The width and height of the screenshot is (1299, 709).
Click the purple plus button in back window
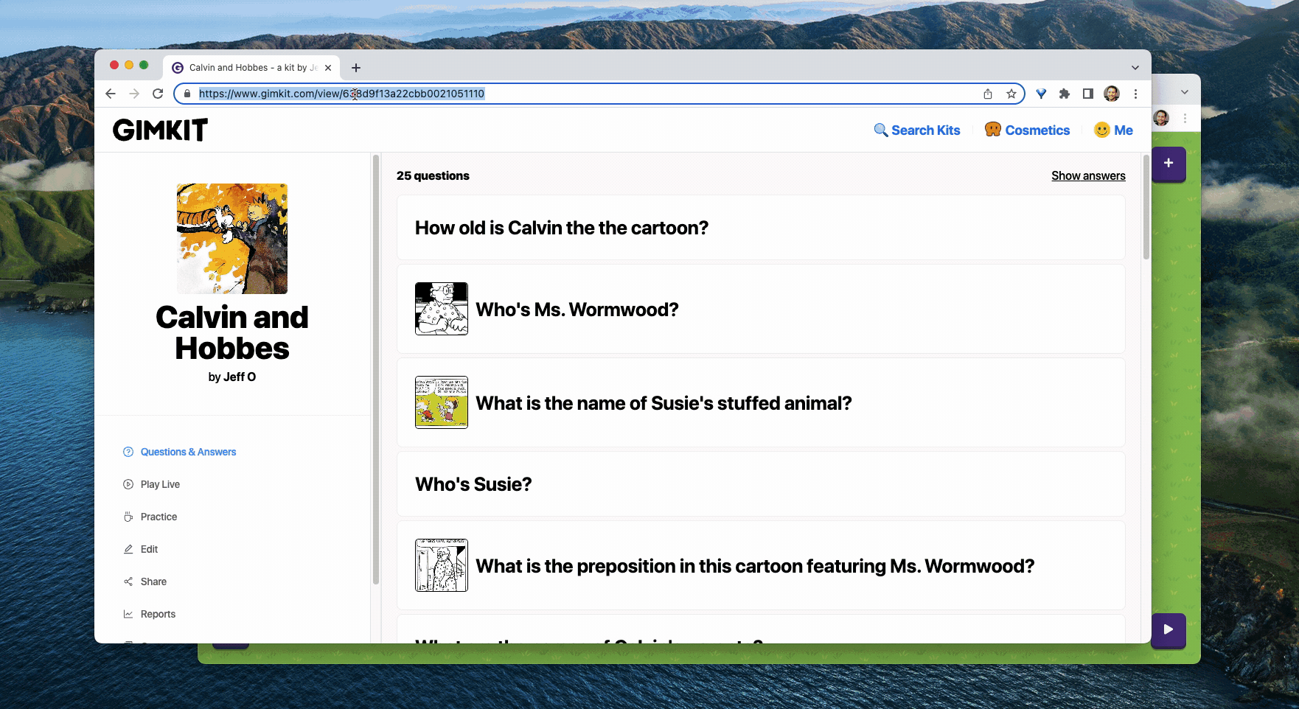pos(1169,164)
